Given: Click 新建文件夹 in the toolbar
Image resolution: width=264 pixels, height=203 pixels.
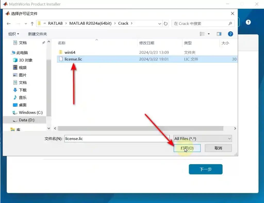Looking at the screenshot, I should pyautogui.click(x=37, y=34).
